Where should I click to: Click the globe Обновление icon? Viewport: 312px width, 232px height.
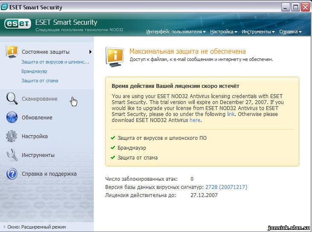coord(12,117)
